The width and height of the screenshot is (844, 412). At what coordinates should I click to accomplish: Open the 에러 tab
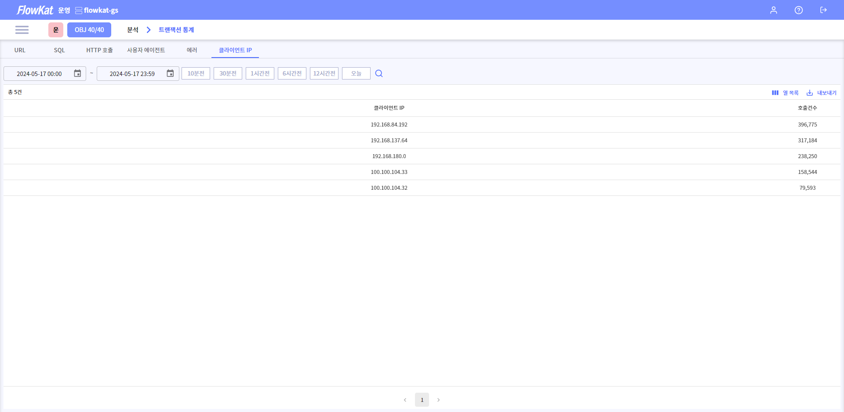192,50
